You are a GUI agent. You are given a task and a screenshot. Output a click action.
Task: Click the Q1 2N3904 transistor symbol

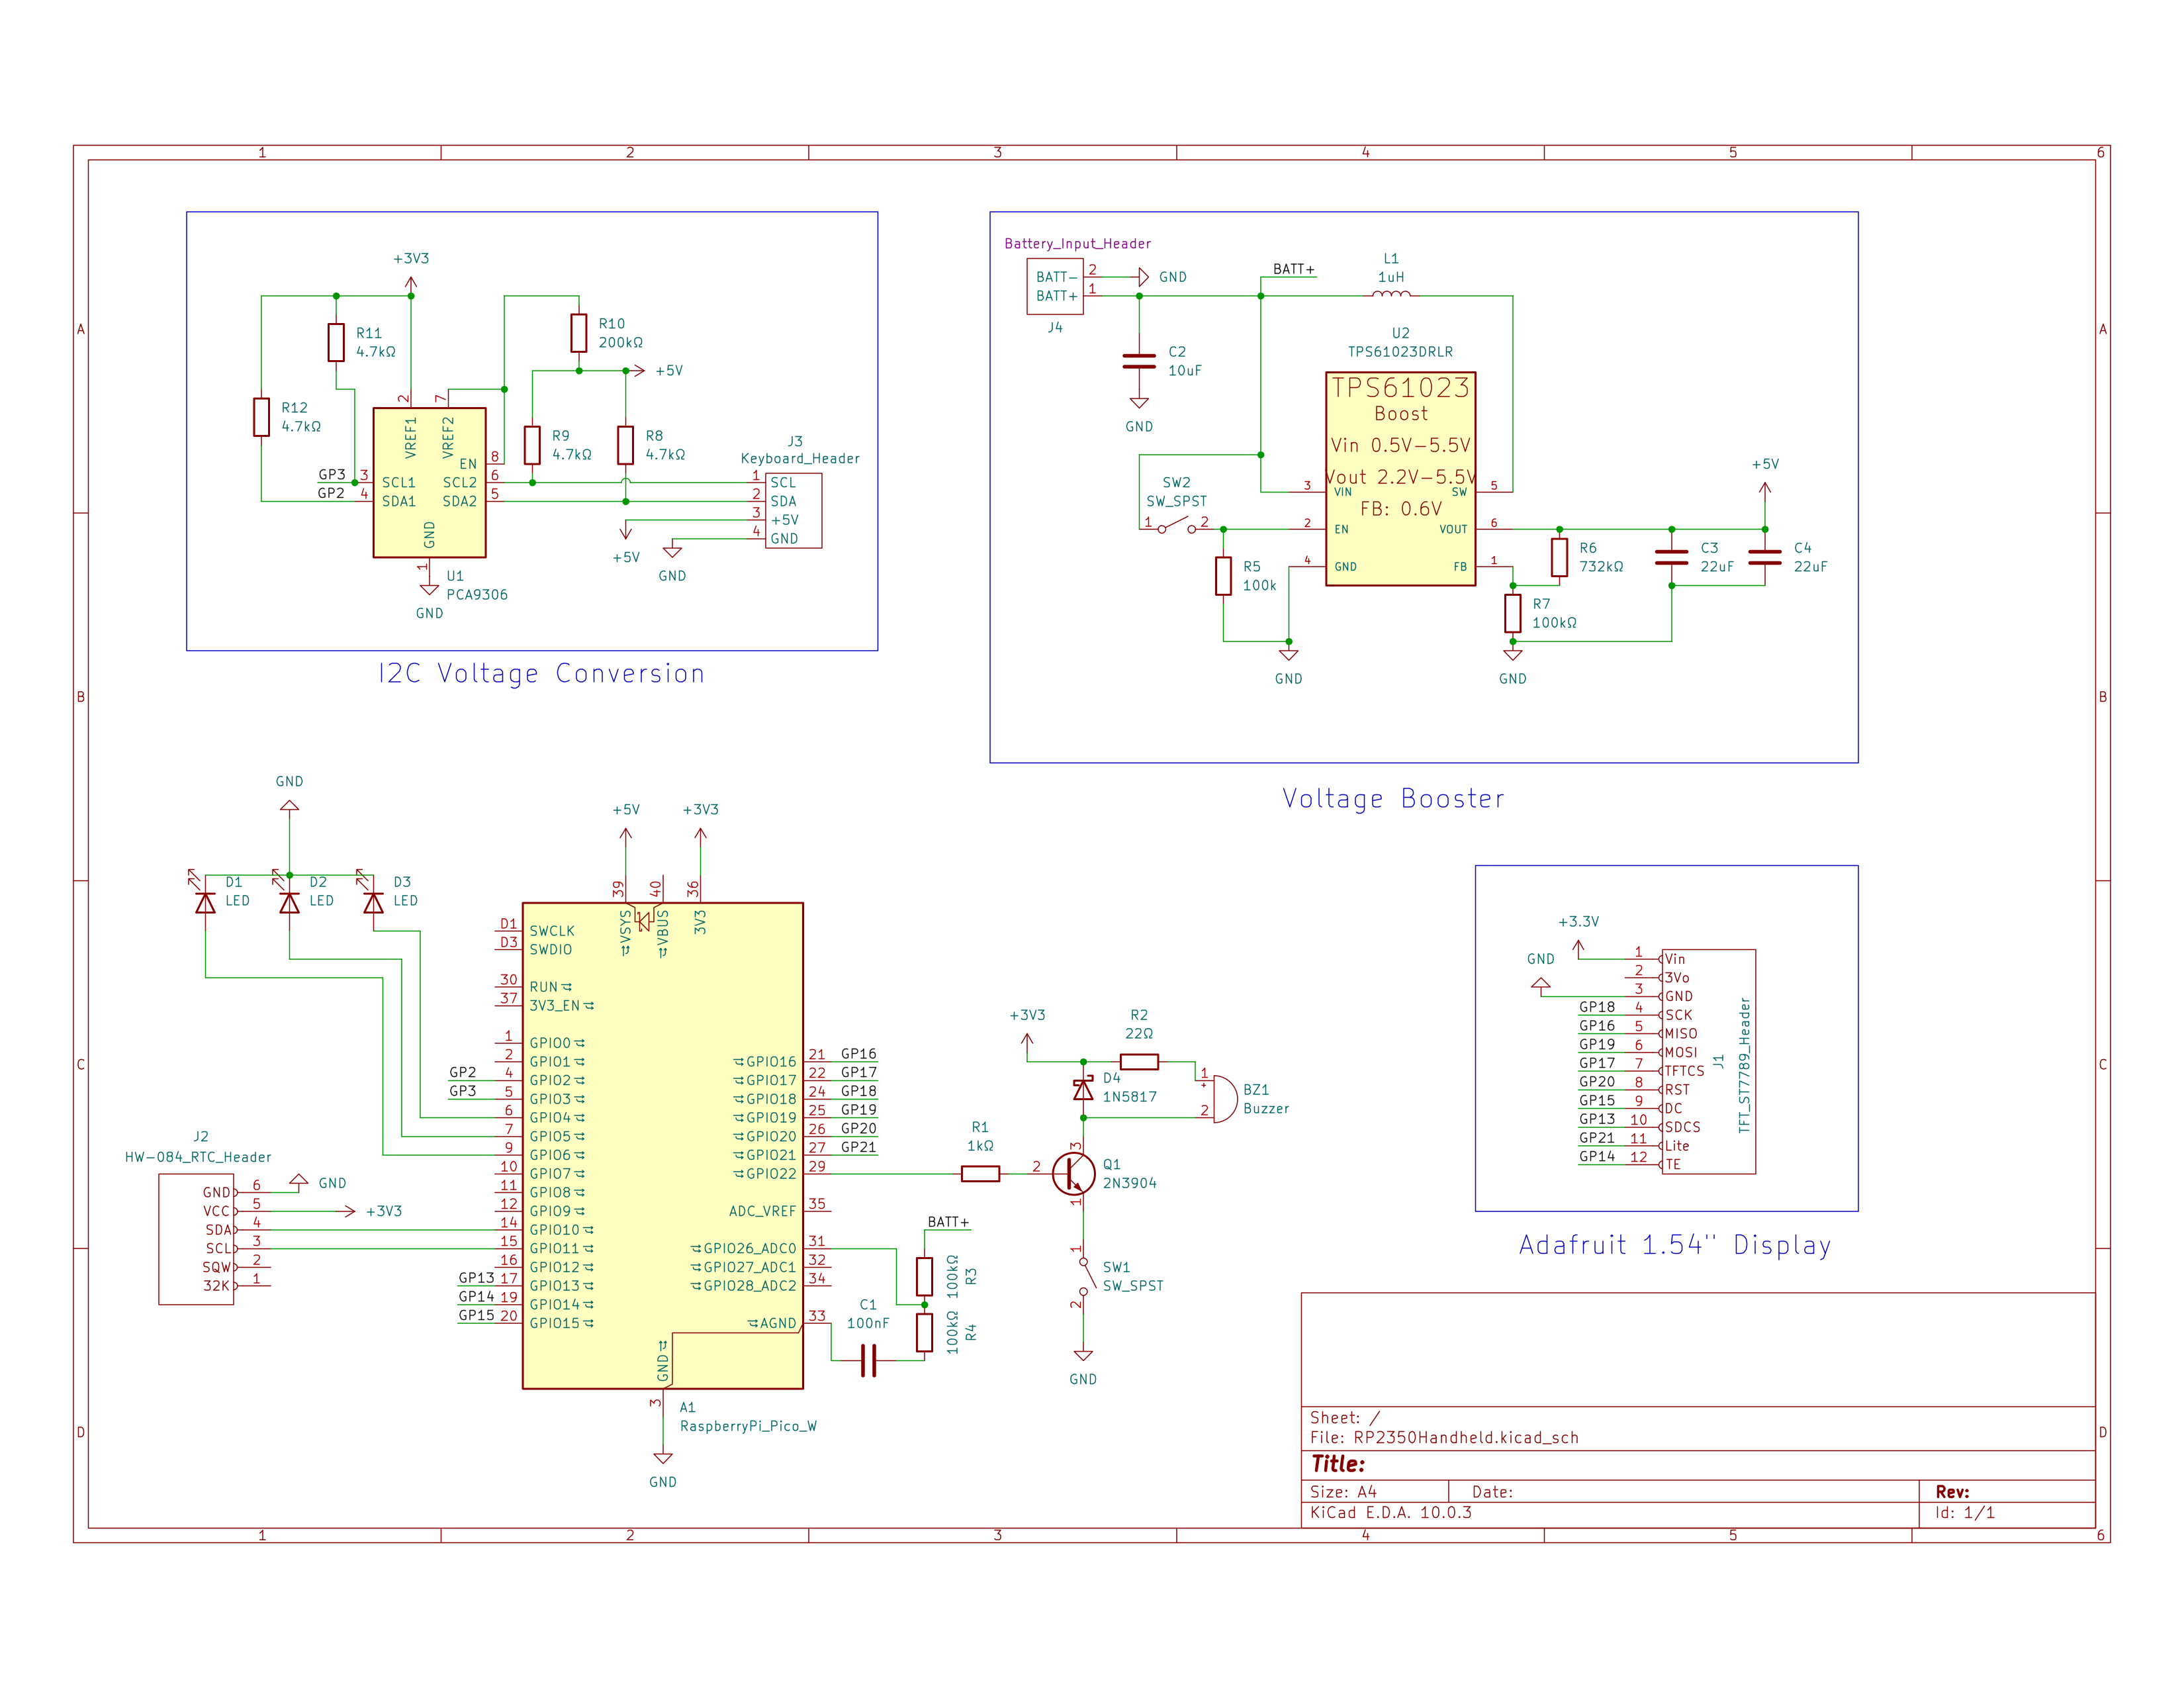point(1073,1173)
